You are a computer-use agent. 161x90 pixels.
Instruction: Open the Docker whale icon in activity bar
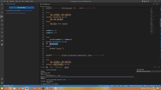[x=2, y=40]
